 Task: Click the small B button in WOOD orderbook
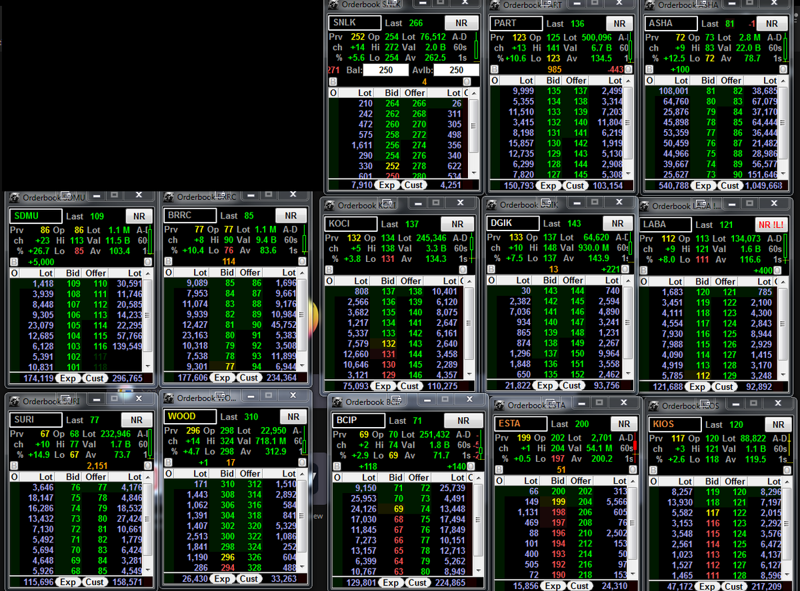[x=169, y=462]
